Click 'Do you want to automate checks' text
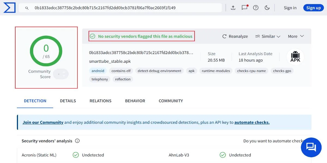 point(274,141)
